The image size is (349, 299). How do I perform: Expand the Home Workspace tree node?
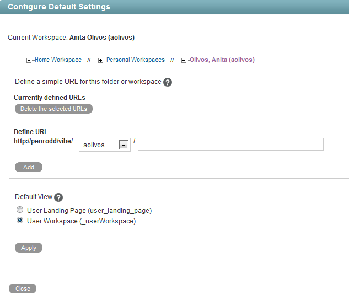[29, 60]
